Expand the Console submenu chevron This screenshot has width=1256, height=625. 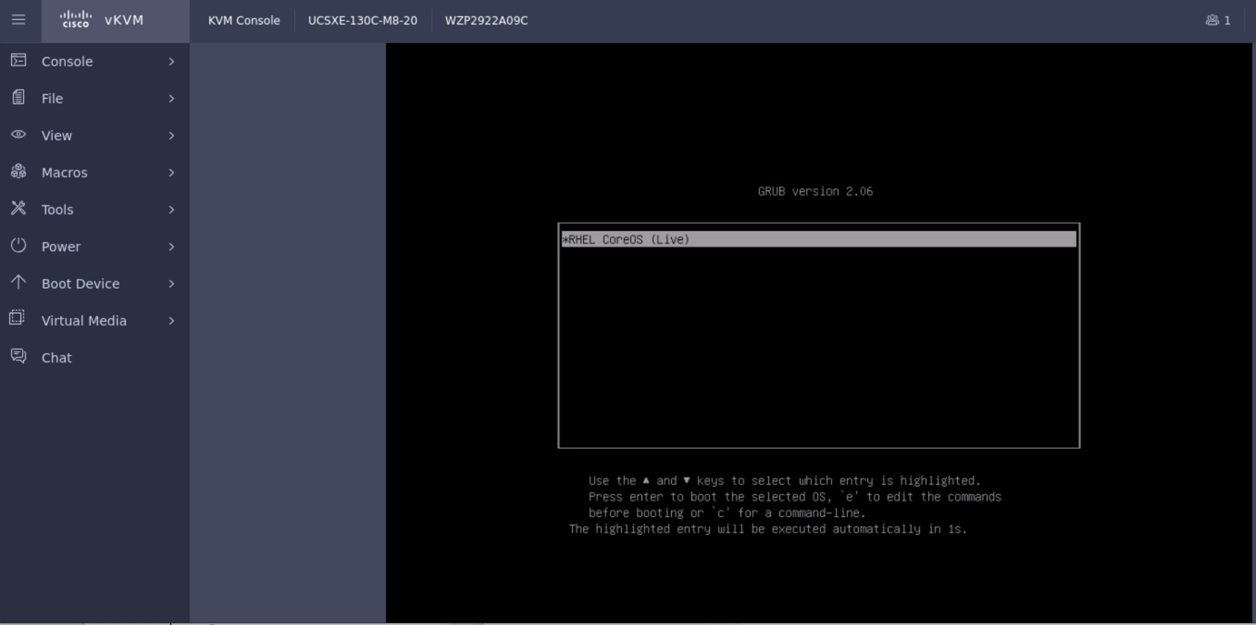(x=172, y=62)
